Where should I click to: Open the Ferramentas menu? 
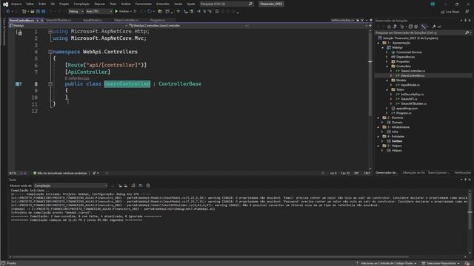point(143,4)
